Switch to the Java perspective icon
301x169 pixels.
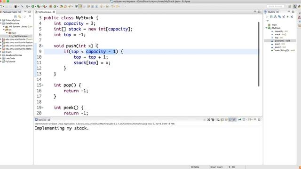point(295,7)
